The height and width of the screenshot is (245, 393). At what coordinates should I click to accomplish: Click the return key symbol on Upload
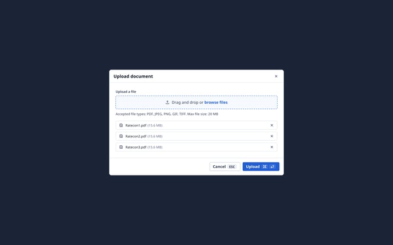point(272,166)
